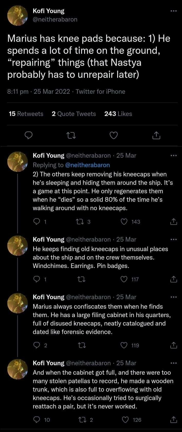Share the main knee pads tweet
Screen dimensions: 182x432
point(156,135)
